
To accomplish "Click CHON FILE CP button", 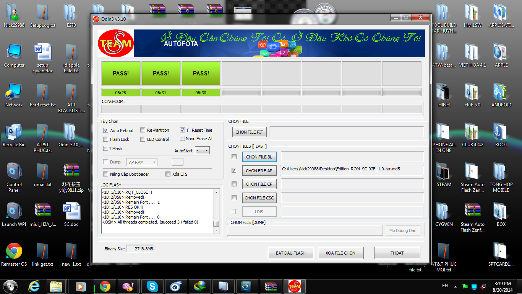I will point(259,184).
